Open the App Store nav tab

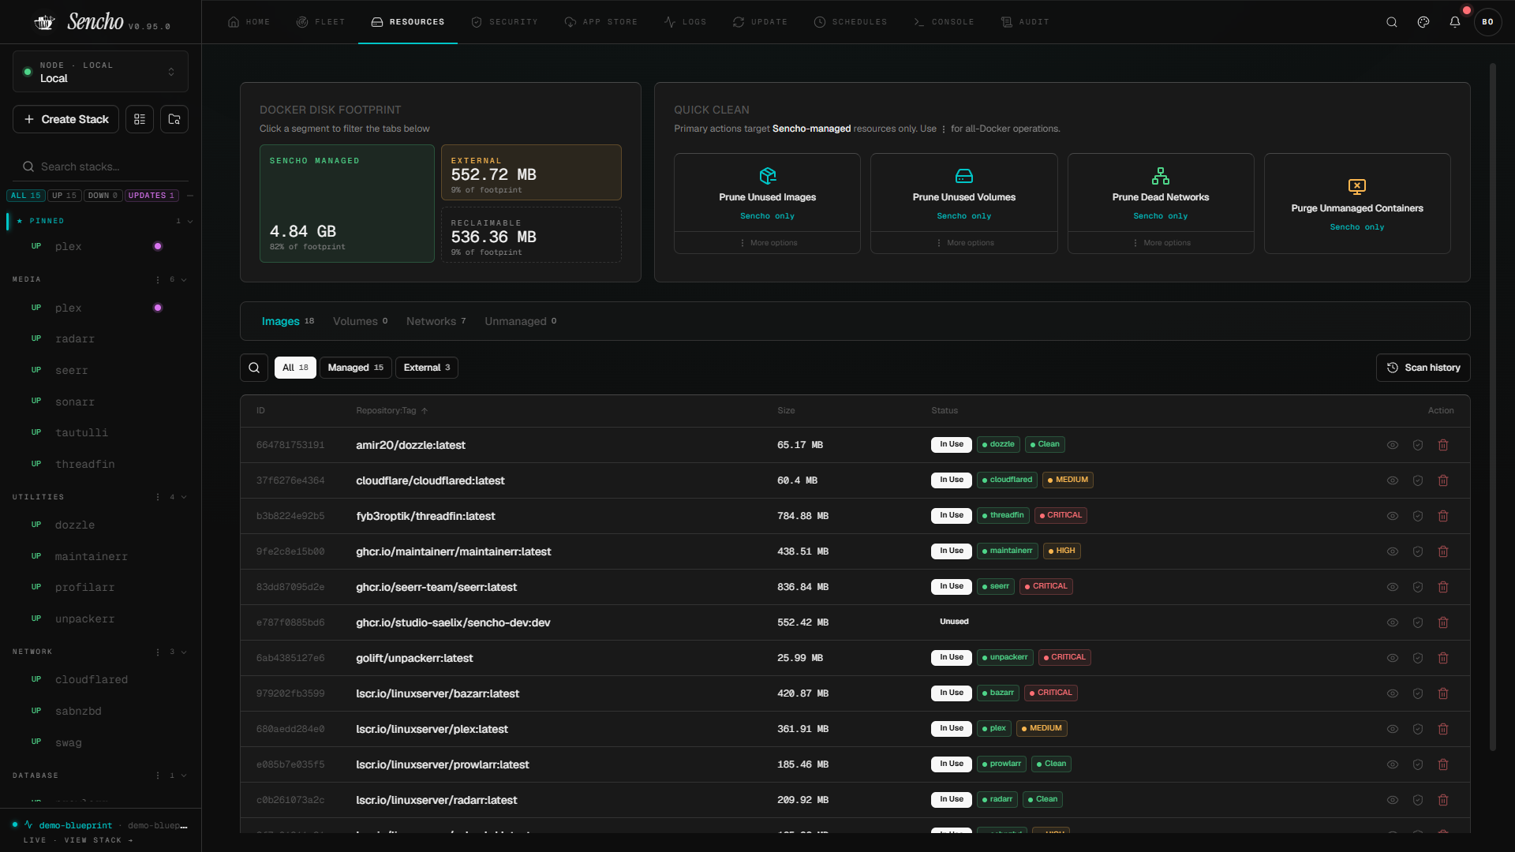pos(600,22)
